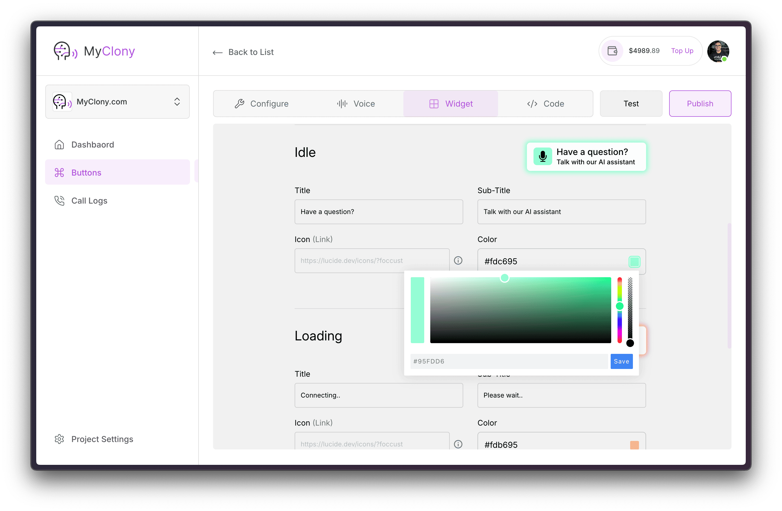Click the Code bracket icon
This screenshot has width=782, height=511.
coord(530,104)
